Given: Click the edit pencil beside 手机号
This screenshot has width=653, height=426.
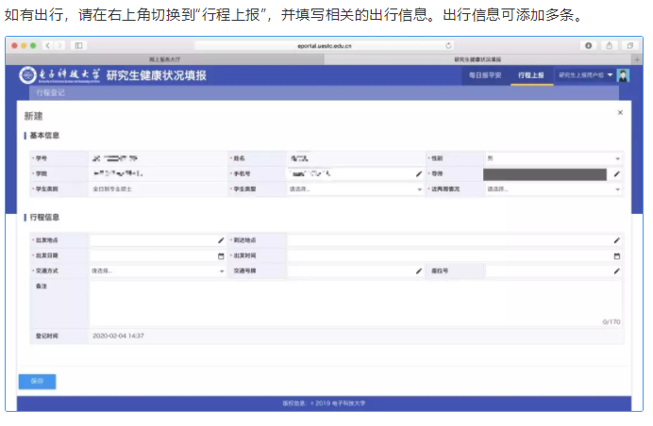Looking at the screenshot, I should pyautogui.click(x=419, y=173).
